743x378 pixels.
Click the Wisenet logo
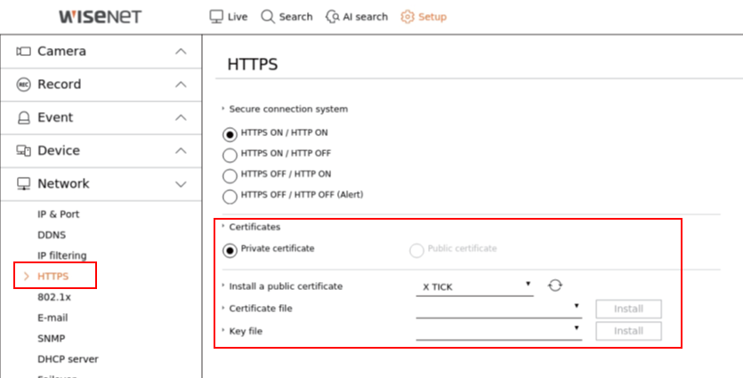(99, 16)
